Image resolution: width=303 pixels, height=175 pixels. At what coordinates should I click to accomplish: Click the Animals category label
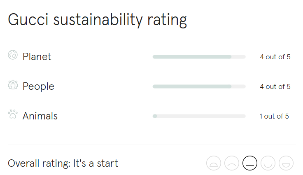pyautogui.click(x=40, y=116)
